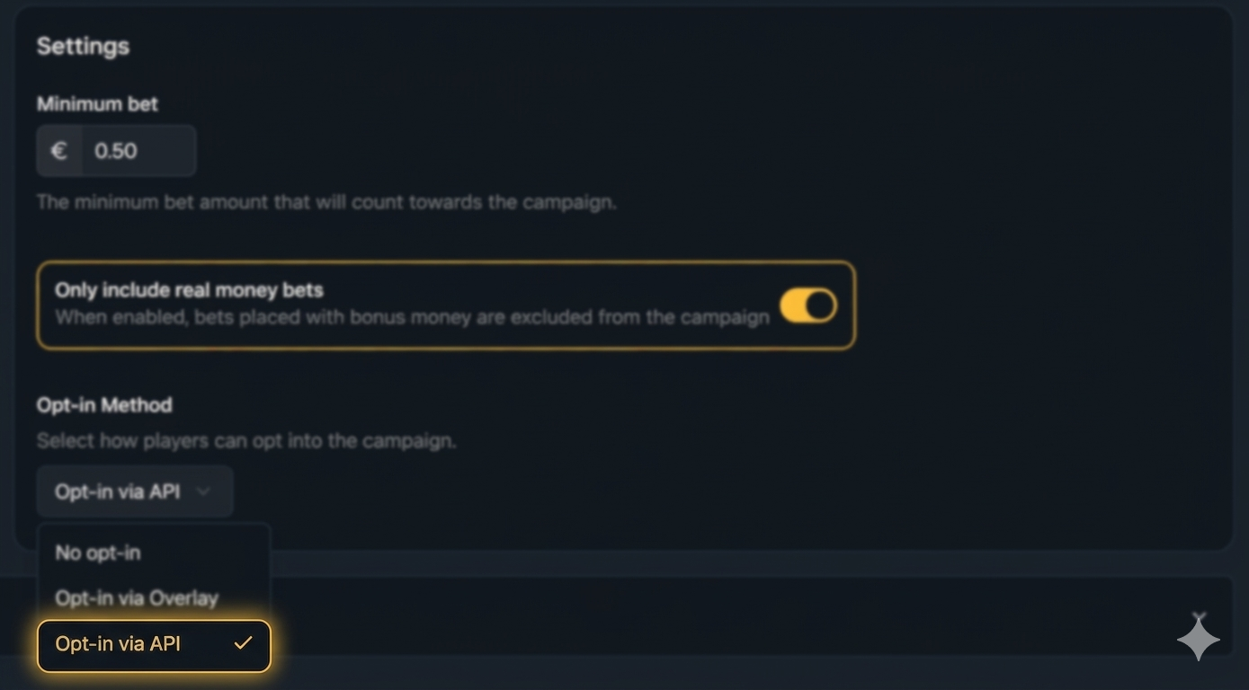Click the checkmark beside Opt-in via API

243,643
